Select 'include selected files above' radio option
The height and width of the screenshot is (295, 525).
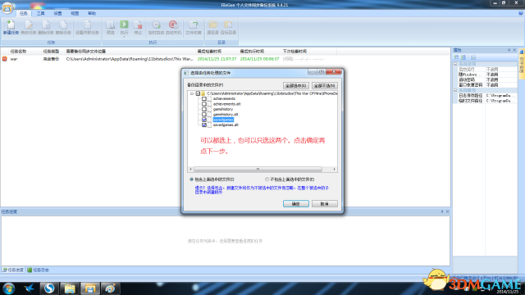coord(192,179)
